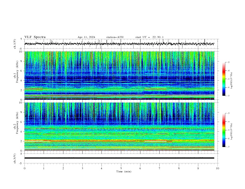Click time axis tick label "6"
This screenshot has height=189, width=245.
pyautogui.click(x=140, y=168)
